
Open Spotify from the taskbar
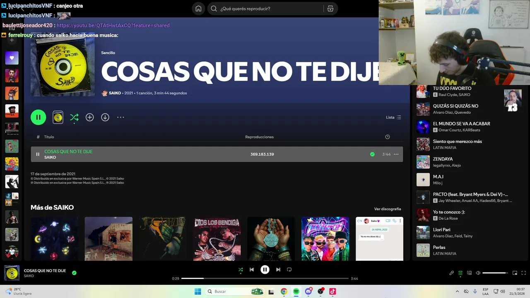point(296,291)
